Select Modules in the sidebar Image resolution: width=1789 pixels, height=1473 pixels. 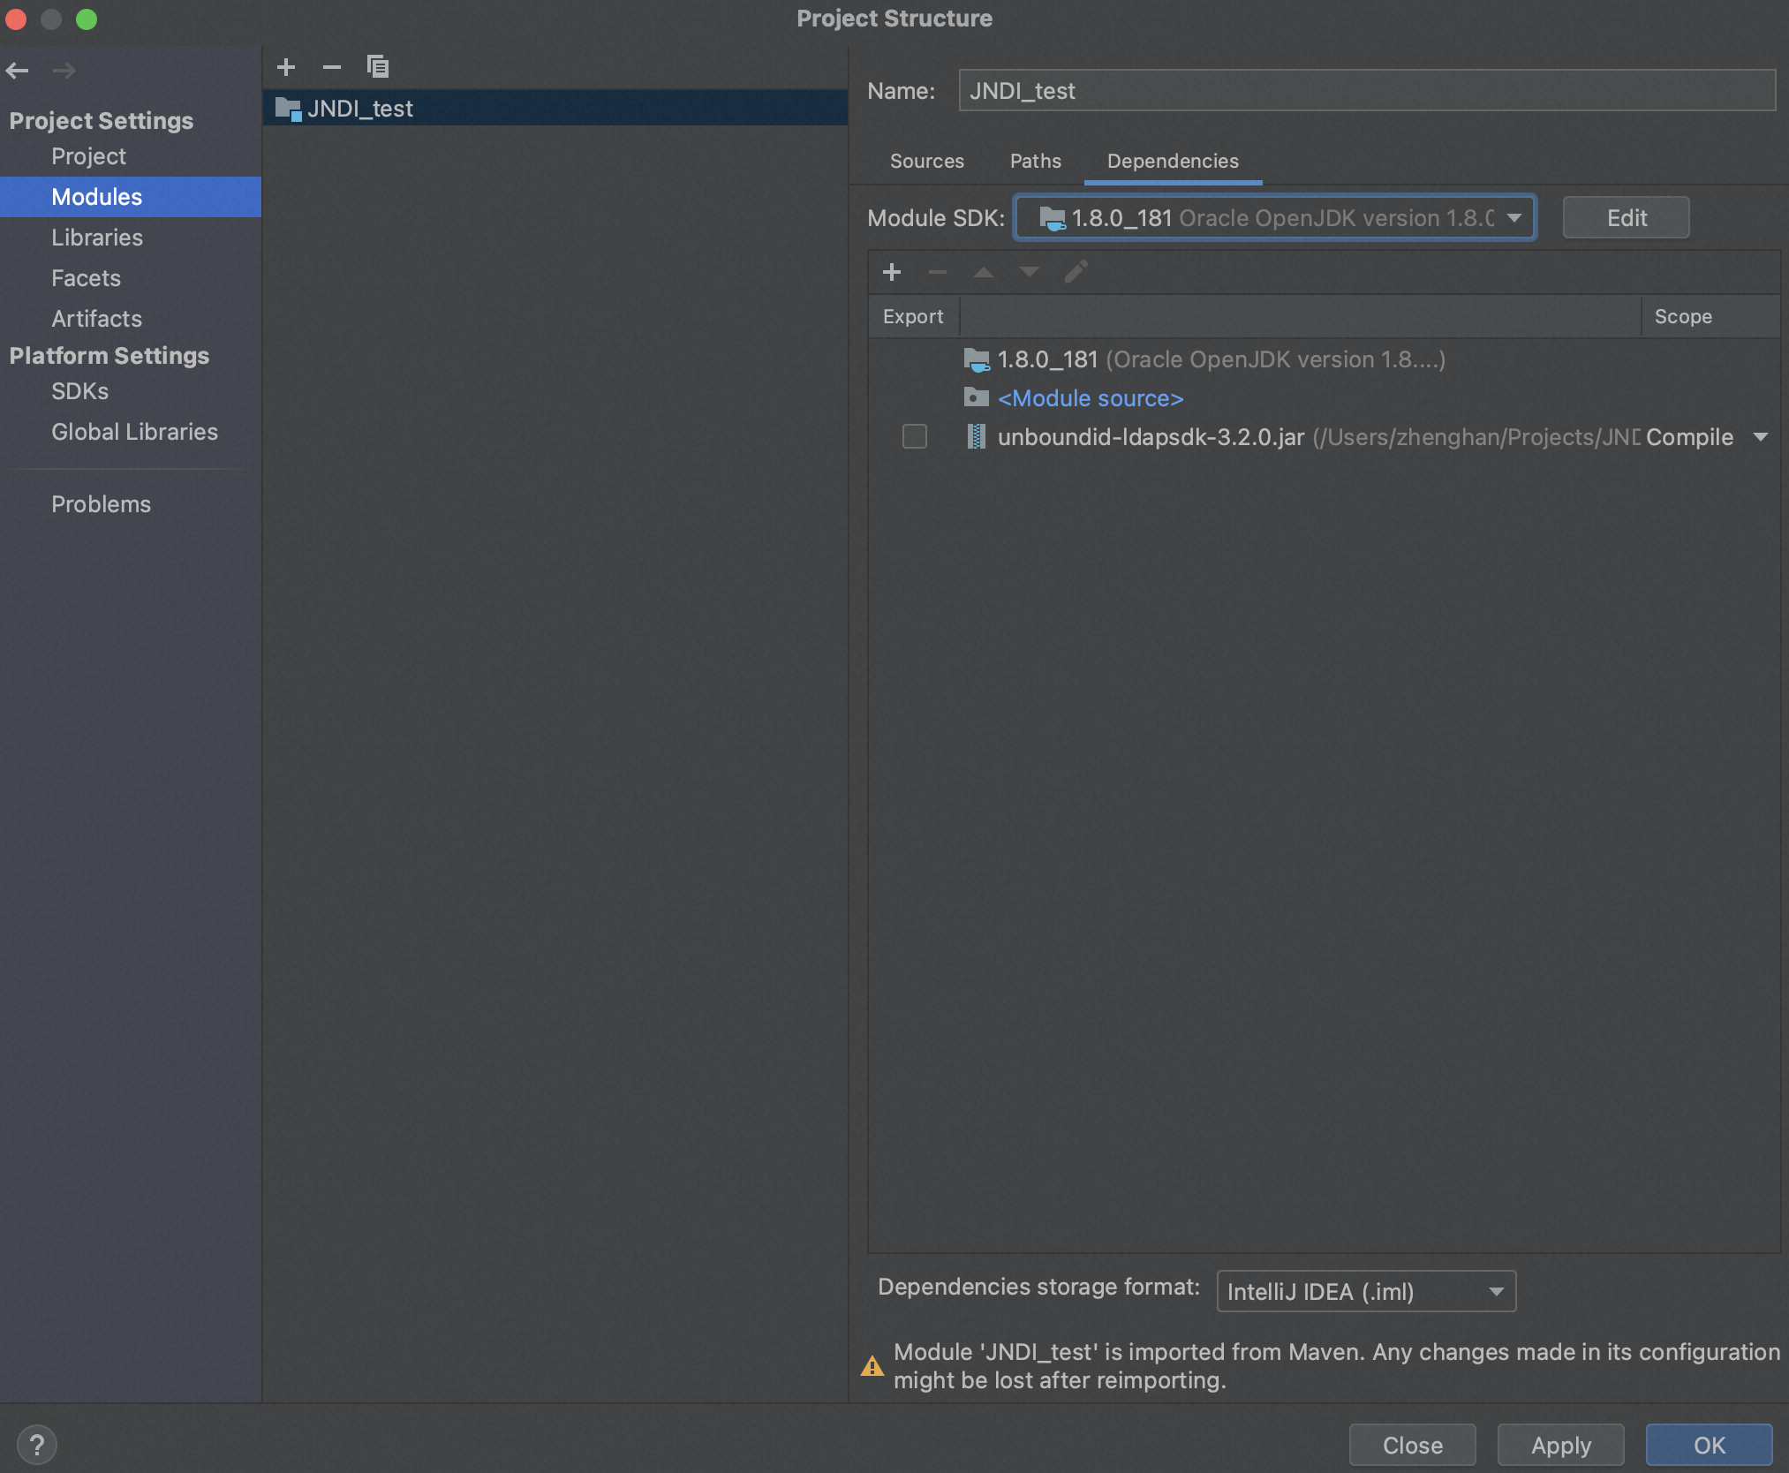click(x=131, y=197)
